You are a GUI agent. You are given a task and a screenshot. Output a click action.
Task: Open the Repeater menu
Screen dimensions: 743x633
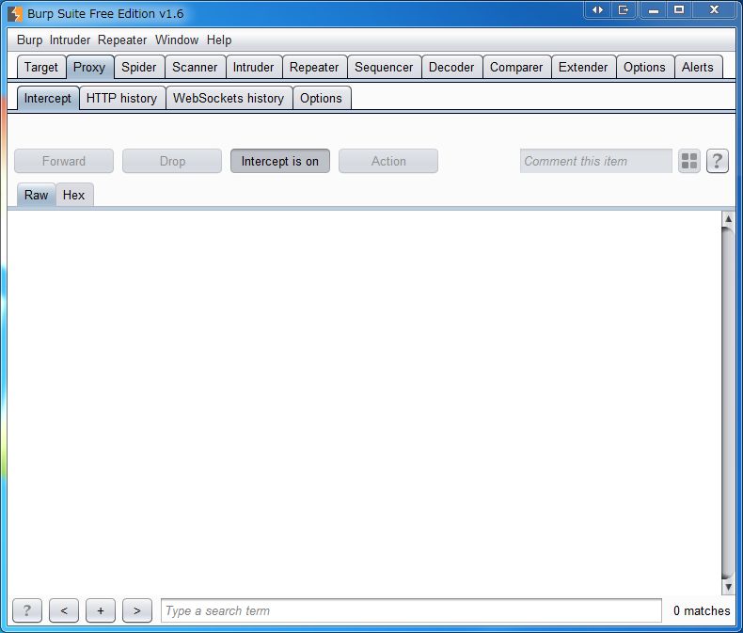coord(121,40)
